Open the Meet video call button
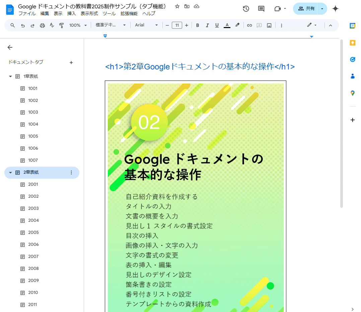The height and width of the screenshot is (312, 361). (x=277, y=9)
